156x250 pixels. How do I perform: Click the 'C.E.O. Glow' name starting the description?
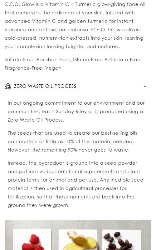[x=19, y=4]
